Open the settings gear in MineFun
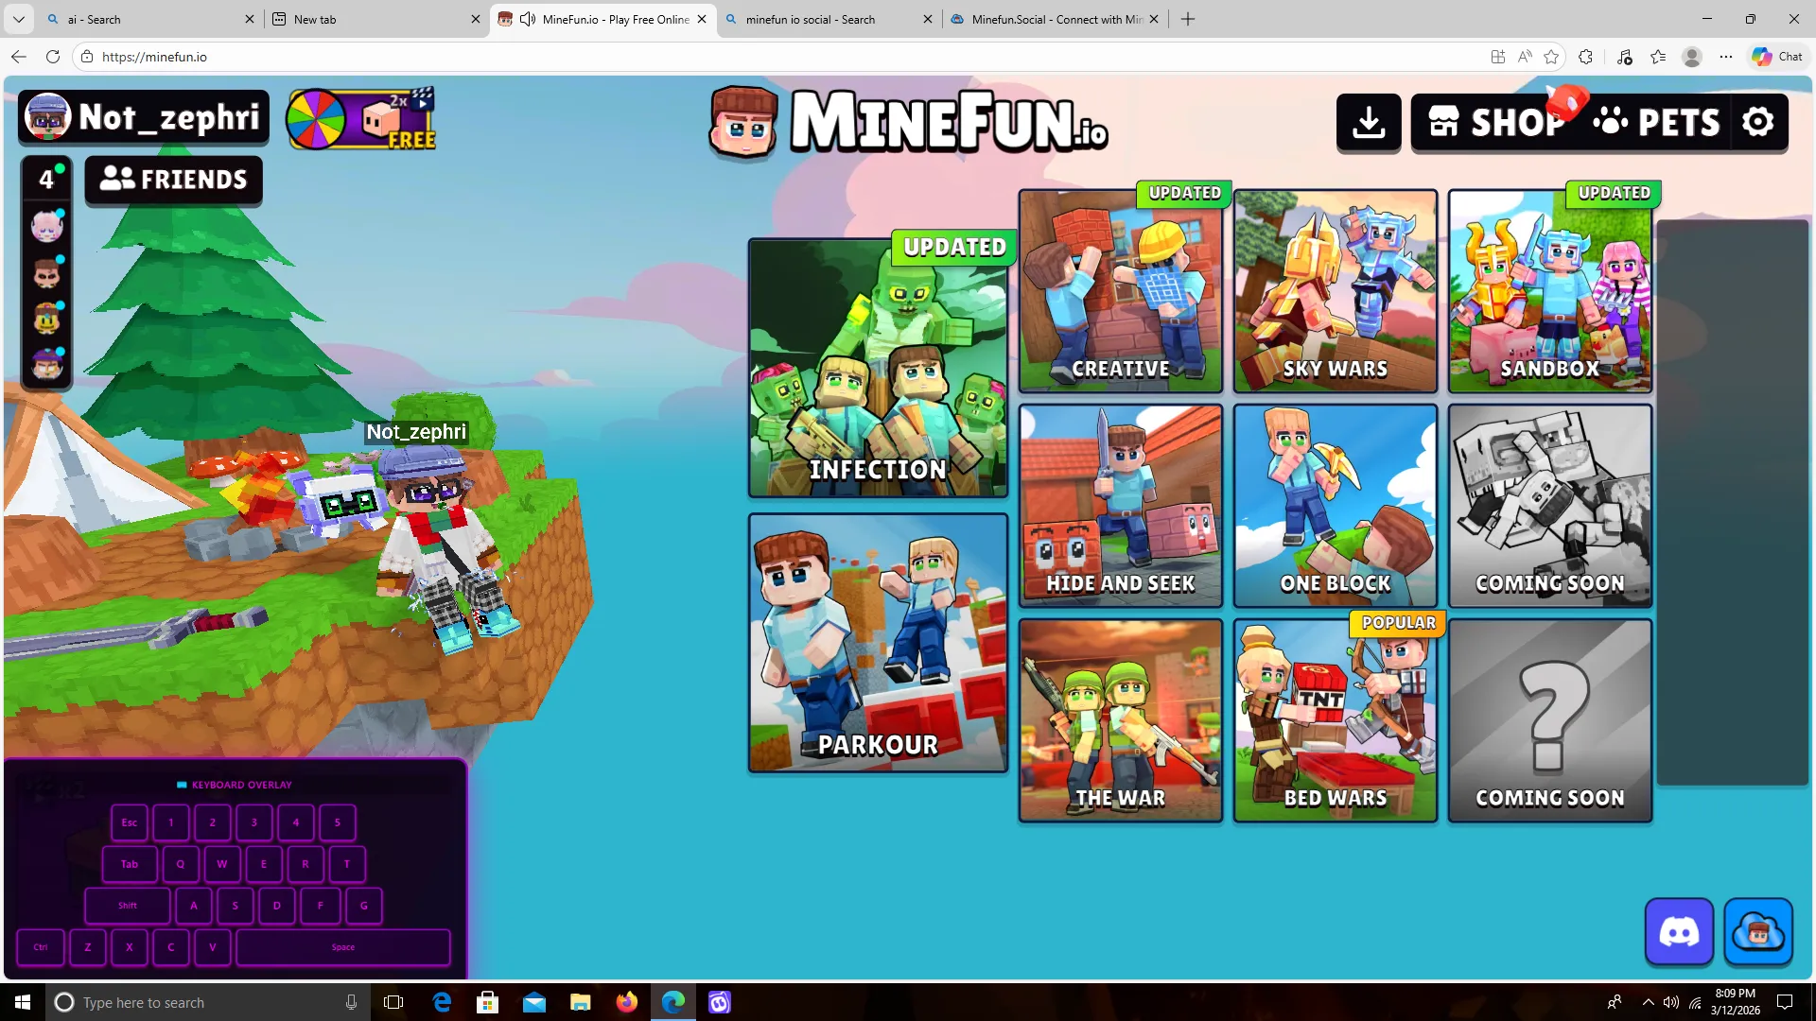 [1758, 122]
